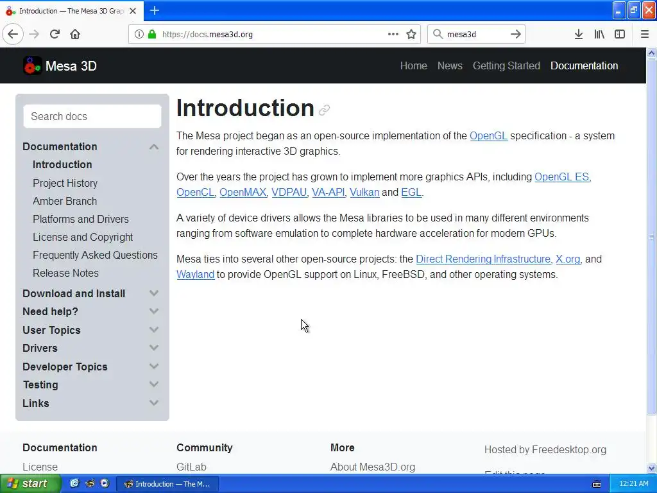Open Direct Rendering Infrastructure link
657x493 pixels.
point(483,259)
